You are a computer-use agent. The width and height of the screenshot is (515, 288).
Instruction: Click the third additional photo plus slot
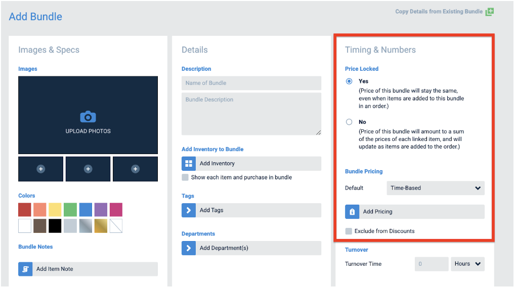click(135, 169)
